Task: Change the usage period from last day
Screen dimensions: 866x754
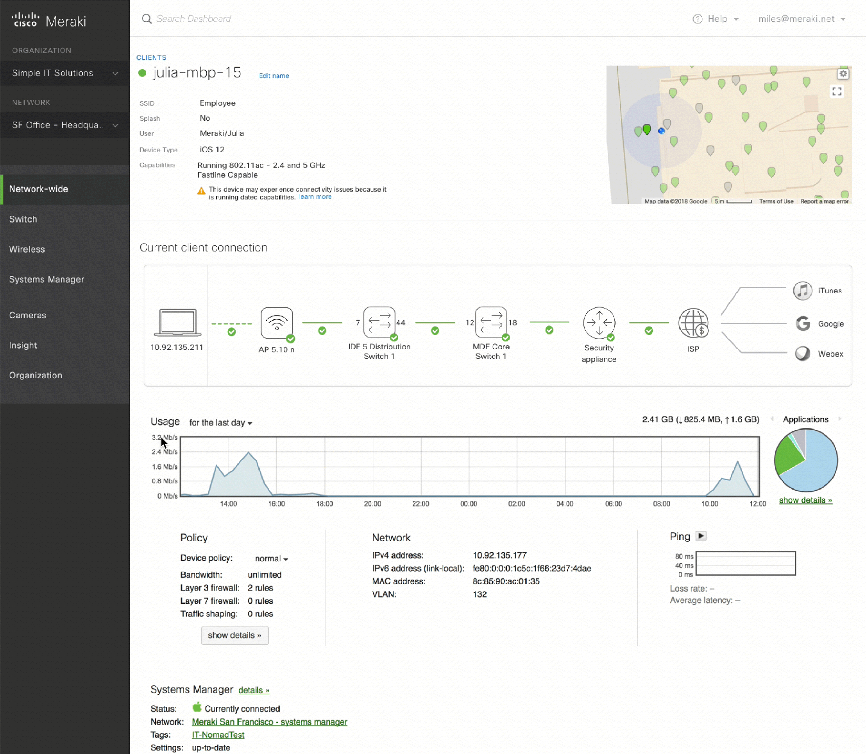Action: (220, 422)
